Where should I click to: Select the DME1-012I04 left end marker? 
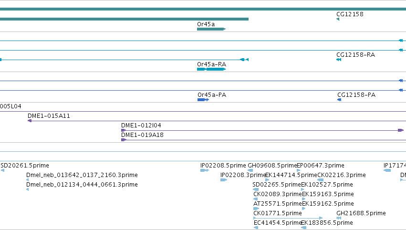point(124,130)
